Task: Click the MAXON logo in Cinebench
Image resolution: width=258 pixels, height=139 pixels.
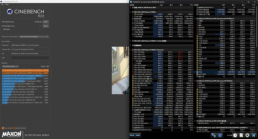Action: pyautogui.click(x=12, y=134)
